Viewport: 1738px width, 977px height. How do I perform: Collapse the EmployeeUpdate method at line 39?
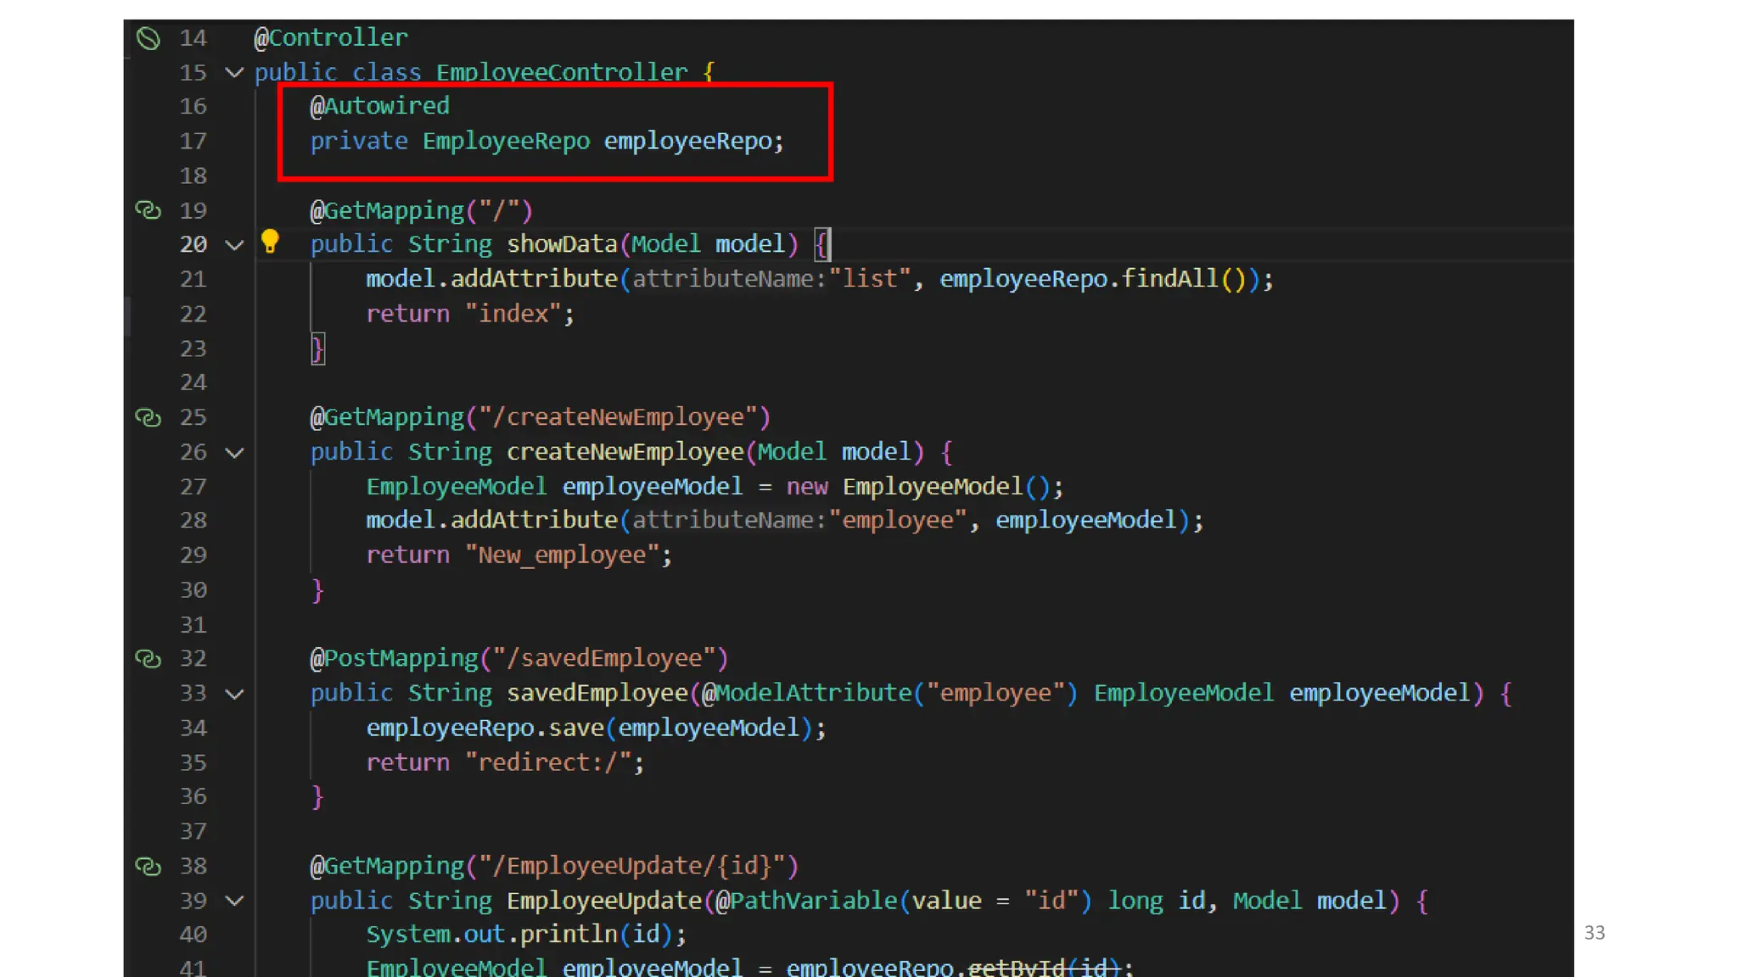(x=234, y=901)
